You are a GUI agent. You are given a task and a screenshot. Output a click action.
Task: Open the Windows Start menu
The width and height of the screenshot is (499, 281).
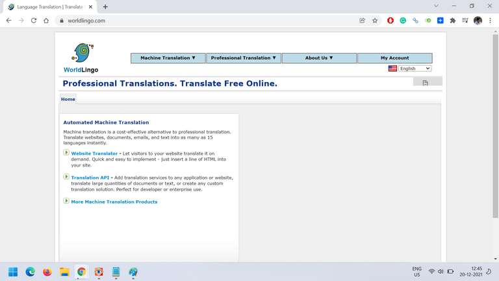click(x=13, y=272)
